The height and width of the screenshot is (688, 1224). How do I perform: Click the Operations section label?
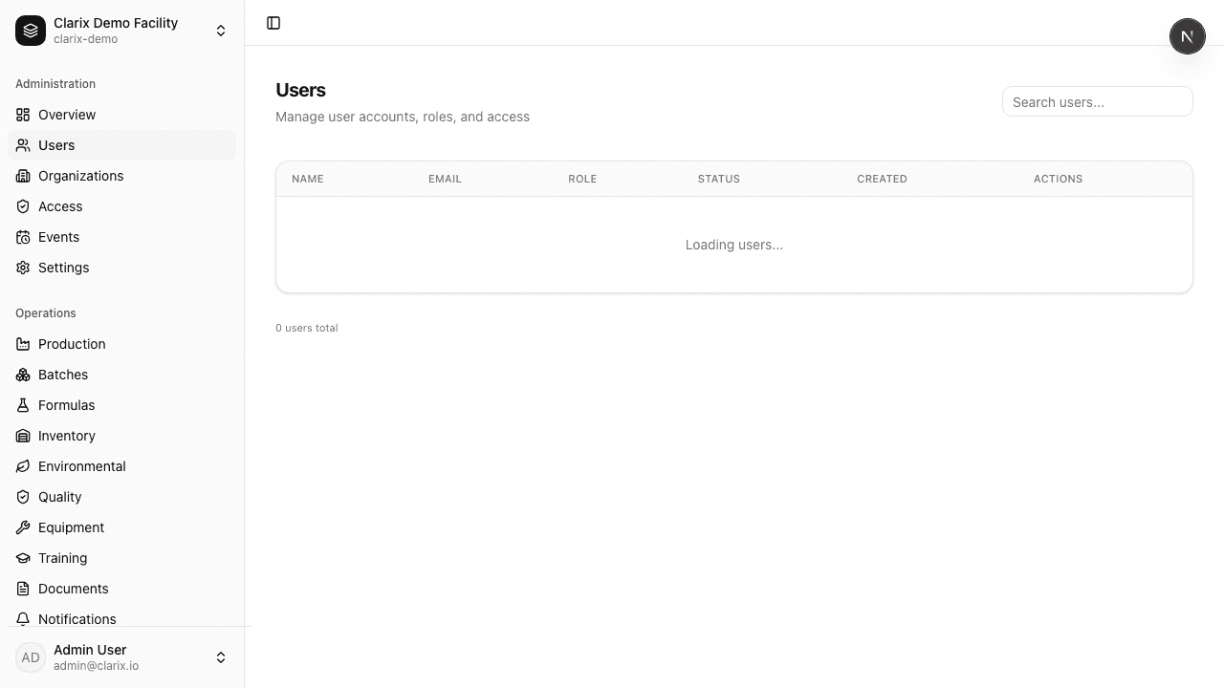coord(46,313)
